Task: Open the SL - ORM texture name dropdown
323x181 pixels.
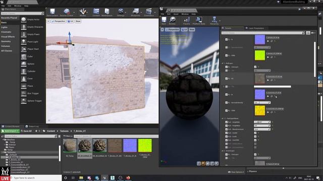Action: [275, 109]
